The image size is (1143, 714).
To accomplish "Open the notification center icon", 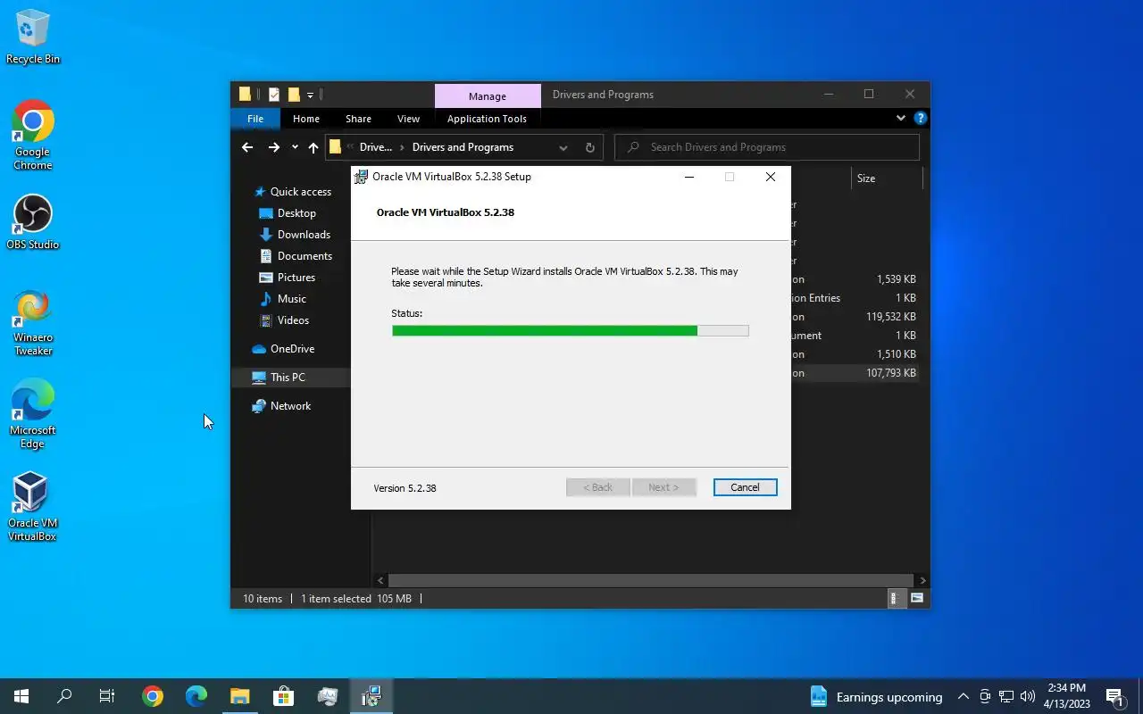I will pos(1114,696).
